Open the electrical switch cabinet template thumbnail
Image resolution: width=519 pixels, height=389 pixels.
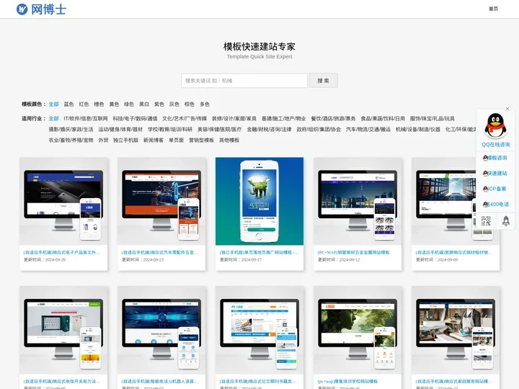[63, 330]
